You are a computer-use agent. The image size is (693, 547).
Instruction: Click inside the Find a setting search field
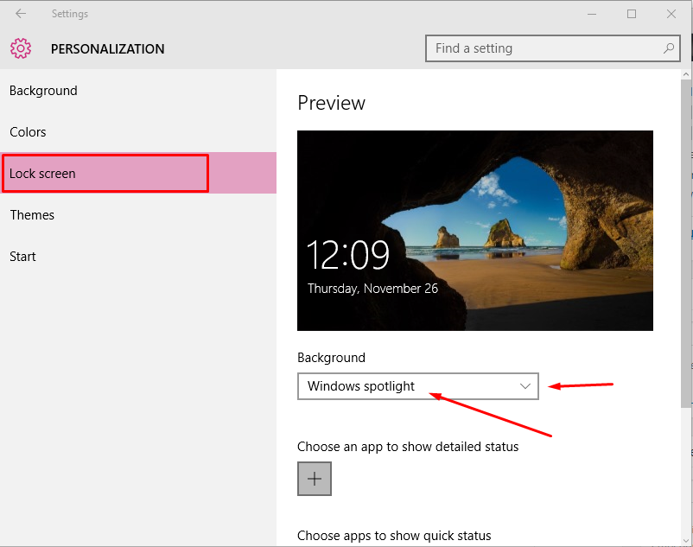[518, 48]
